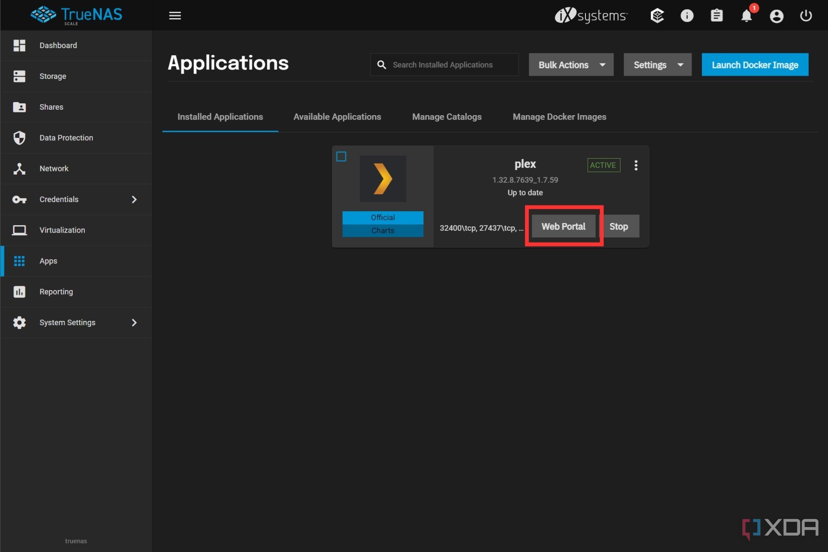Click the Data Protection shield icon
The height and width of the screenshot is (552, 828).
pyautogui.click(x=19, y=138)
